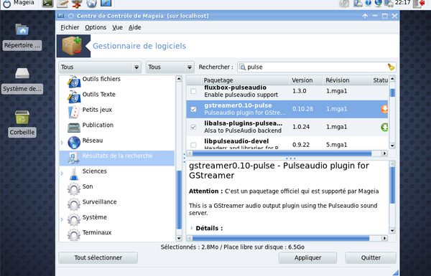Open text editor pencil launcher in panel

pos(62,4)
